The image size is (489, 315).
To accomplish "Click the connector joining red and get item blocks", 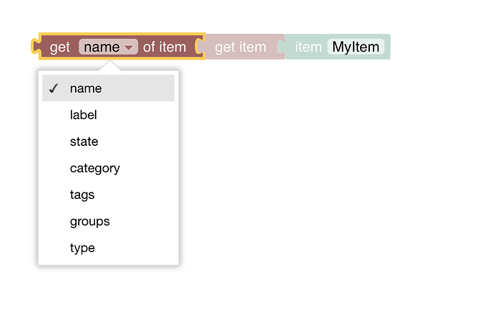I will tap(201, 47).
